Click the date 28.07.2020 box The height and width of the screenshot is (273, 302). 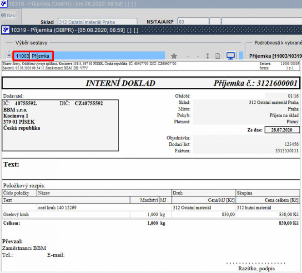(x=282, y=130)
